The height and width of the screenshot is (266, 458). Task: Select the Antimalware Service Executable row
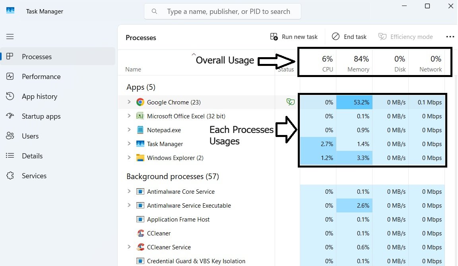[281, 205]
